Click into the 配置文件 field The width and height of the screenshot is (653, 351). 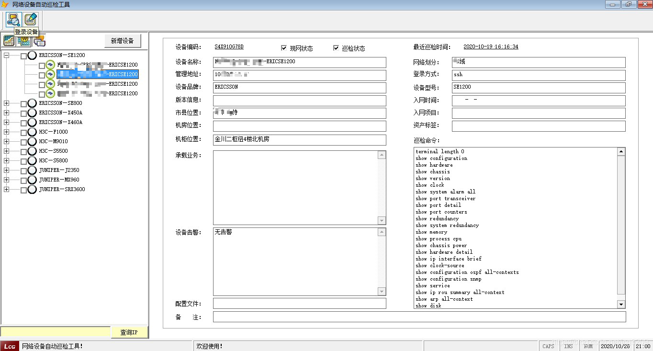pyautogui.click(x=299, y=304)
